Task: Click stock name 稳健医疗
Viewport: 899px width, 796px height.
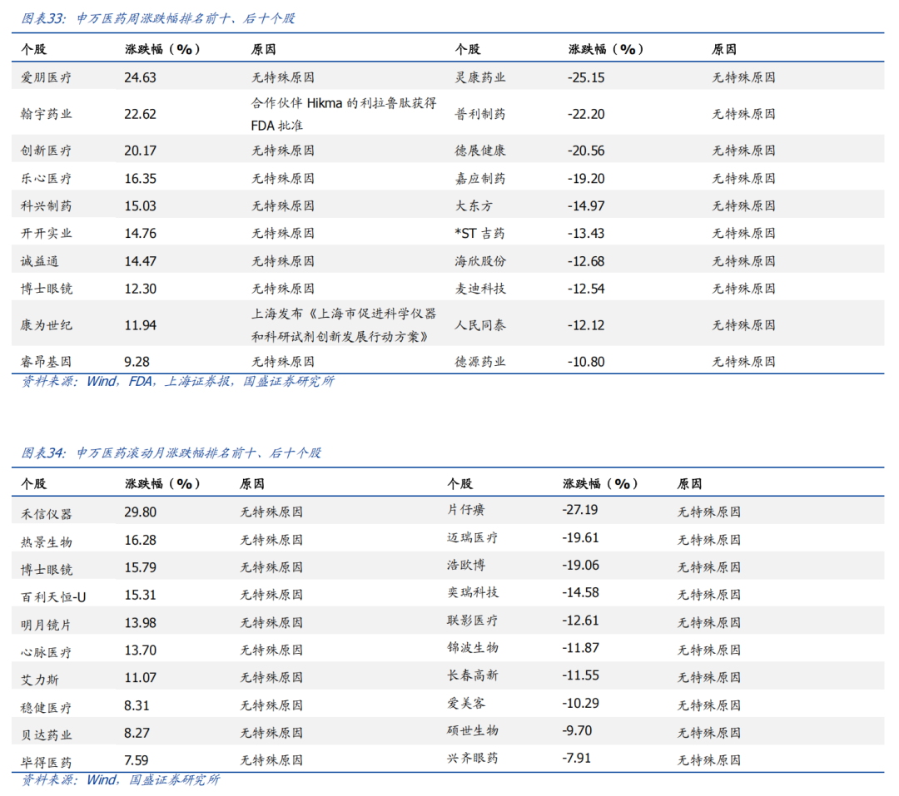Action: (x=47, y=708)
